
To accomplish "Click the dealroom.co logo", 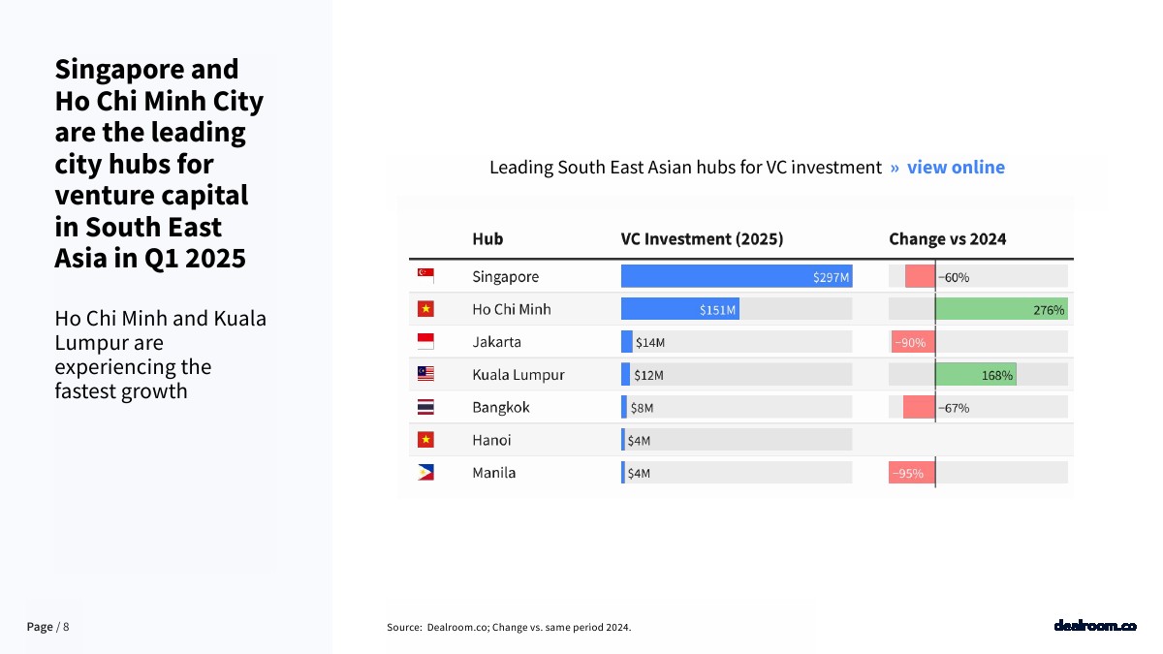I will tap(1095, 626).
